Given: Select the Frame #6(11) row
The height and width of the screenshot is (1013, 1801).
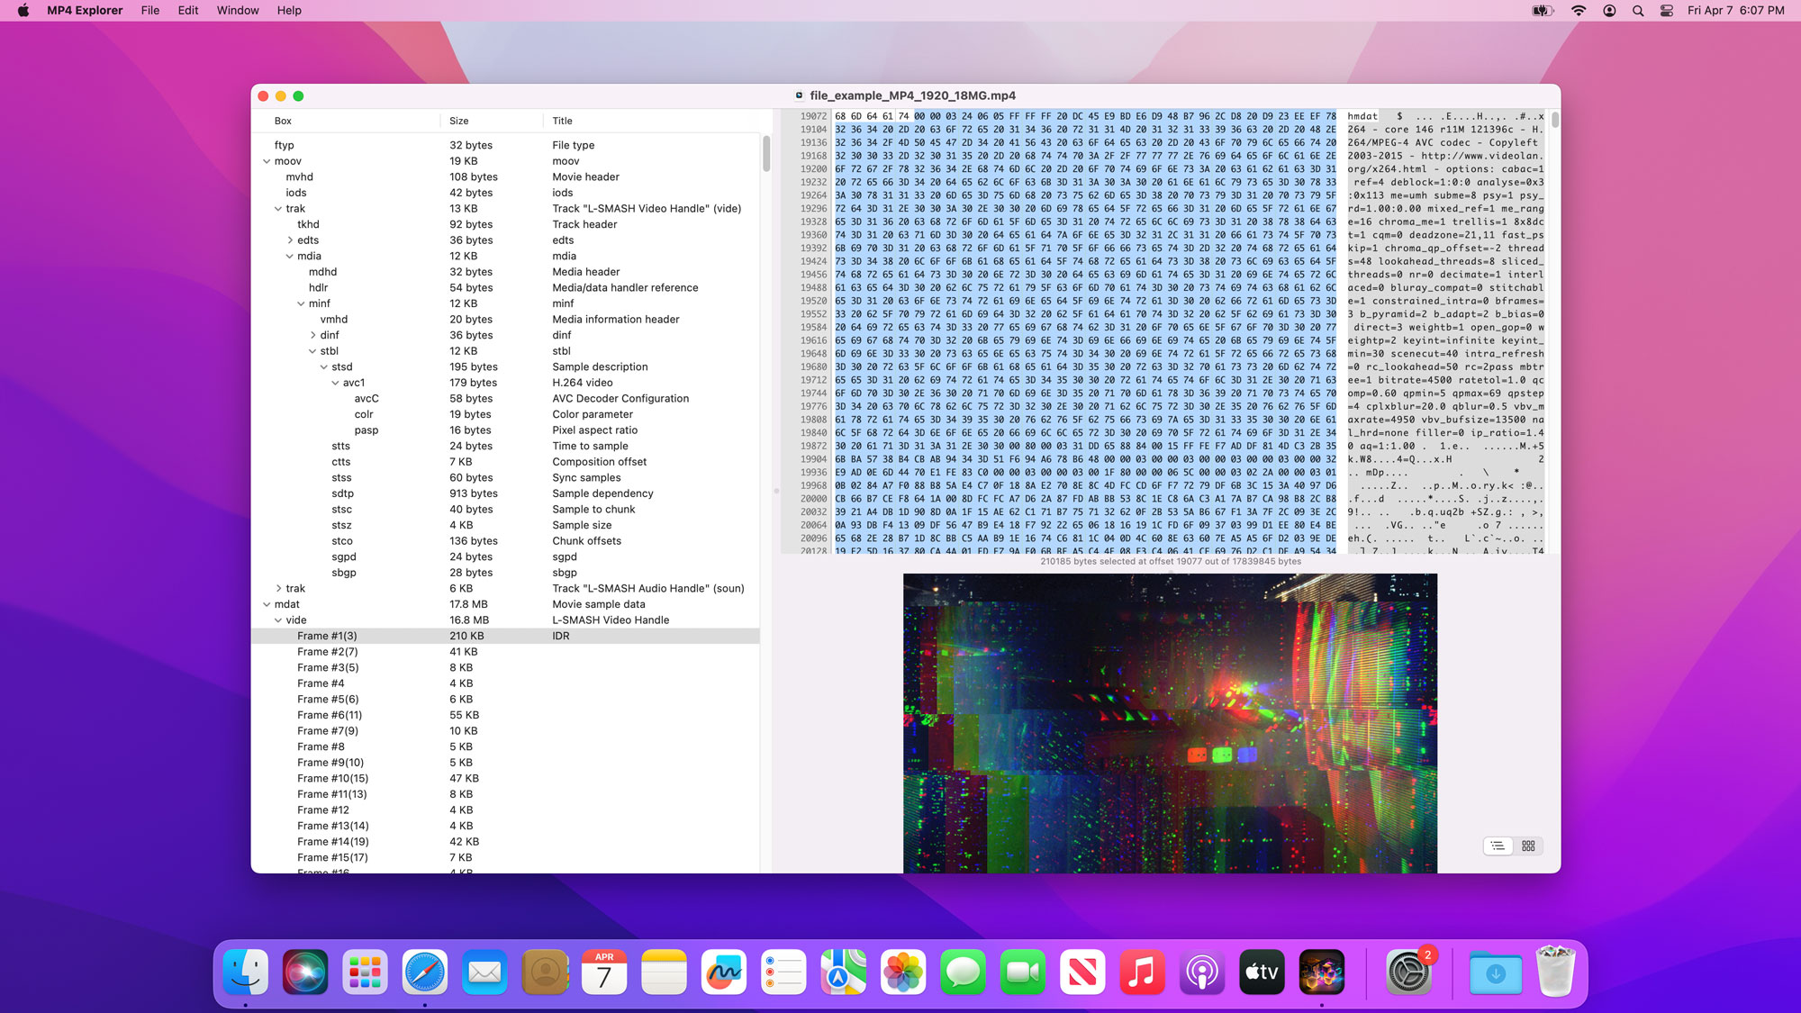Looking at the screenshot, I should (x=330, y=715).
